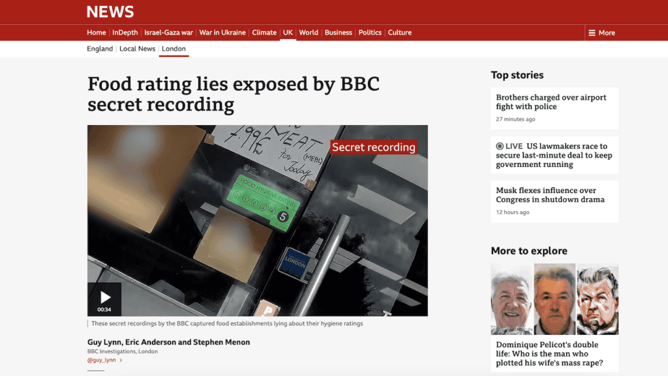Screen dimensions: 668x376
Task: Select the Politics section
Action: [370, 33]
